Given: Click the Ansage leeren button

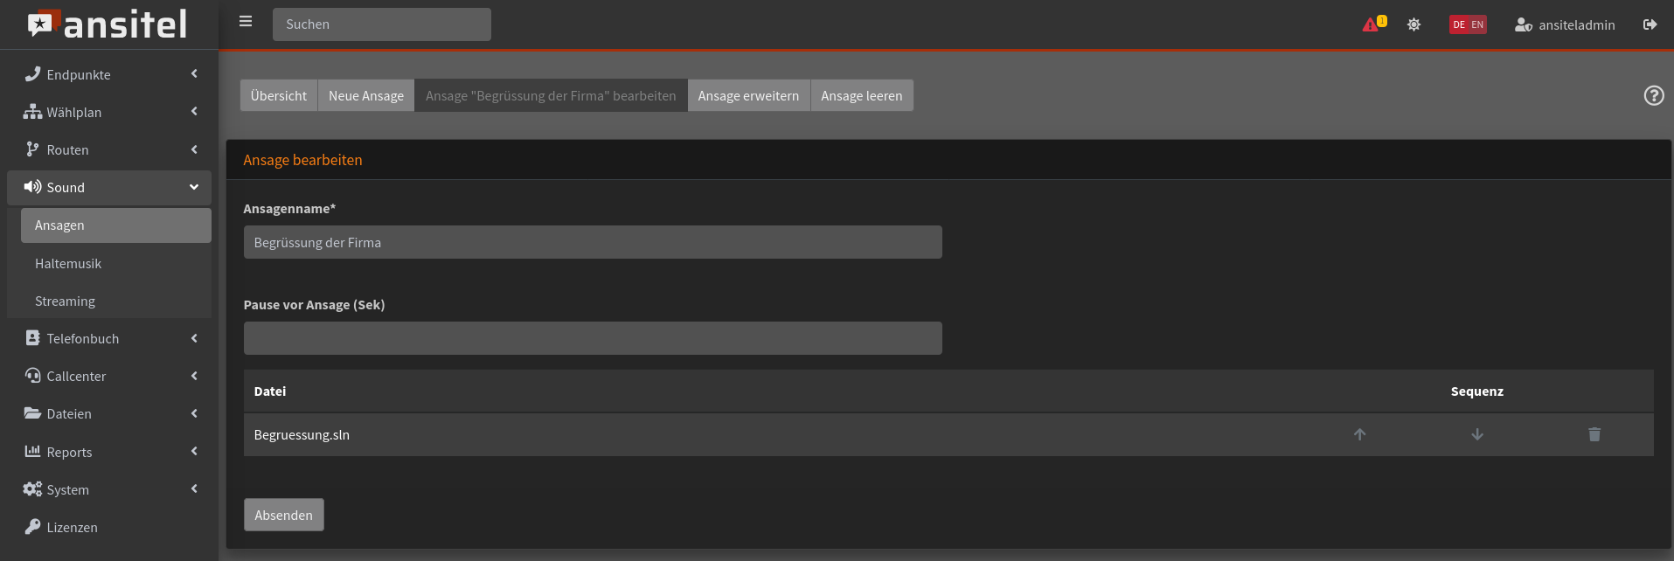Looking at the screenshot, I should 861,96.
